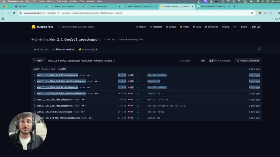Click the Sign Up button
The height and width of the screenshot is (157, 280).
pyautogui.click(x=255, y=27)
